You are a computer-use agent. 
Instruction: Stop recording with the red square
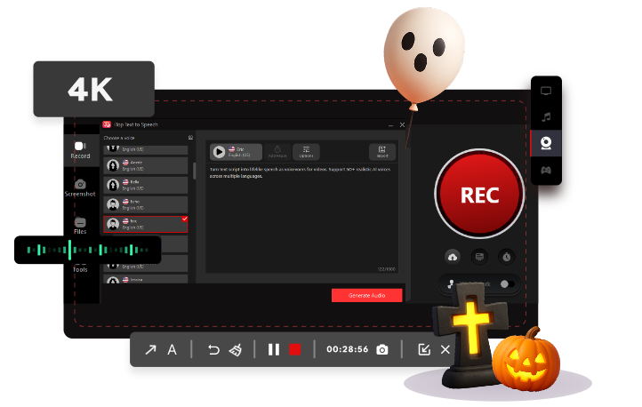(295, 350)
